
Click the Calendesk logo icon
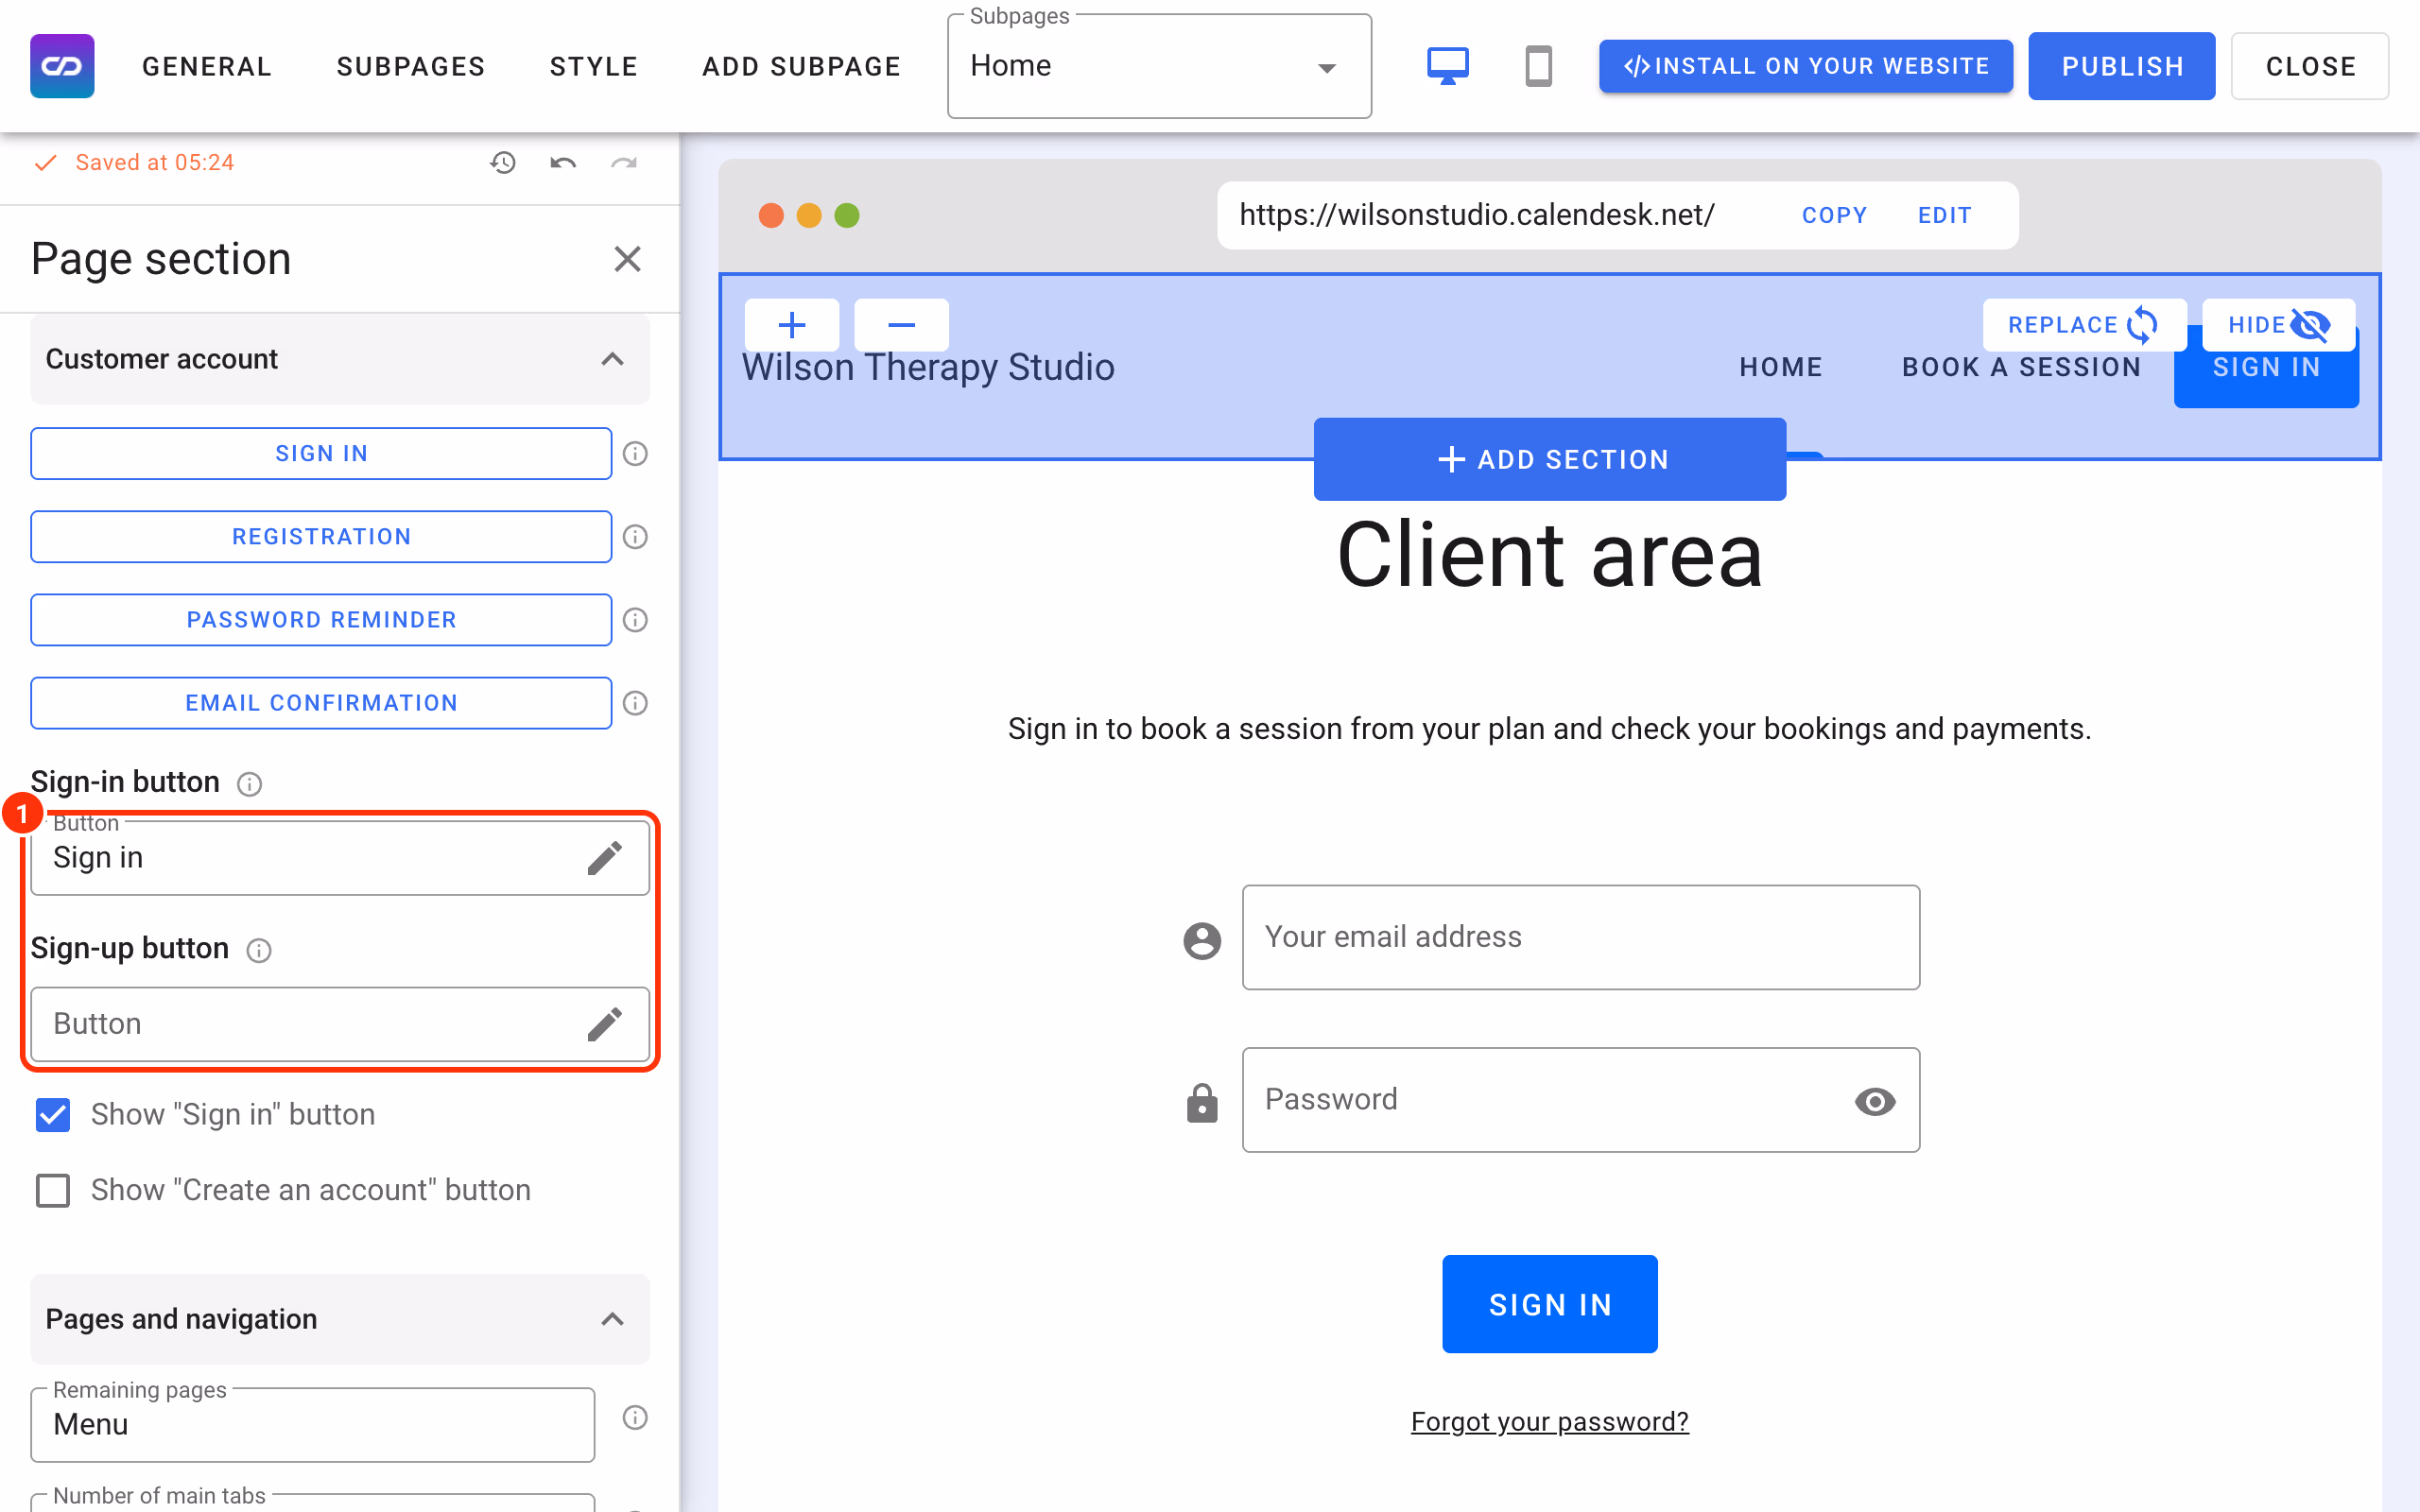(62, 66)
